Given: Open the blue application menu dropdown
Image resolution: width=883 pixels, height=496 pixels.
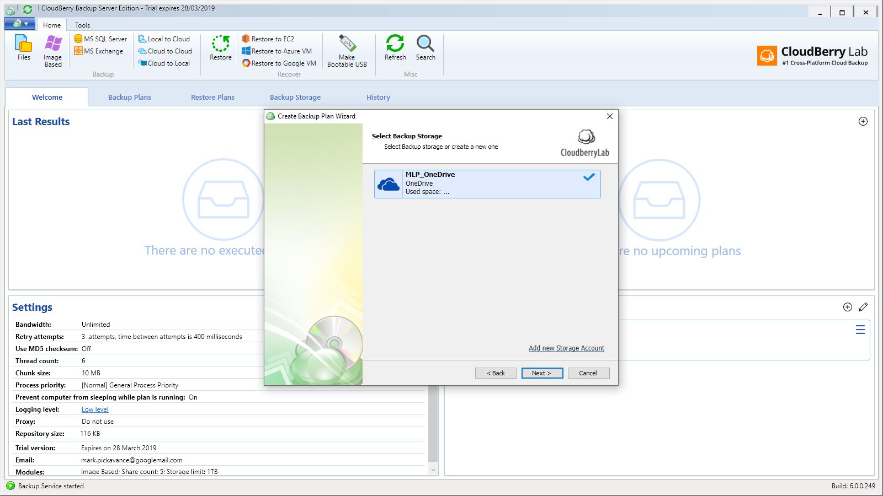Looking at the screenshot, I should pos(20,24).
